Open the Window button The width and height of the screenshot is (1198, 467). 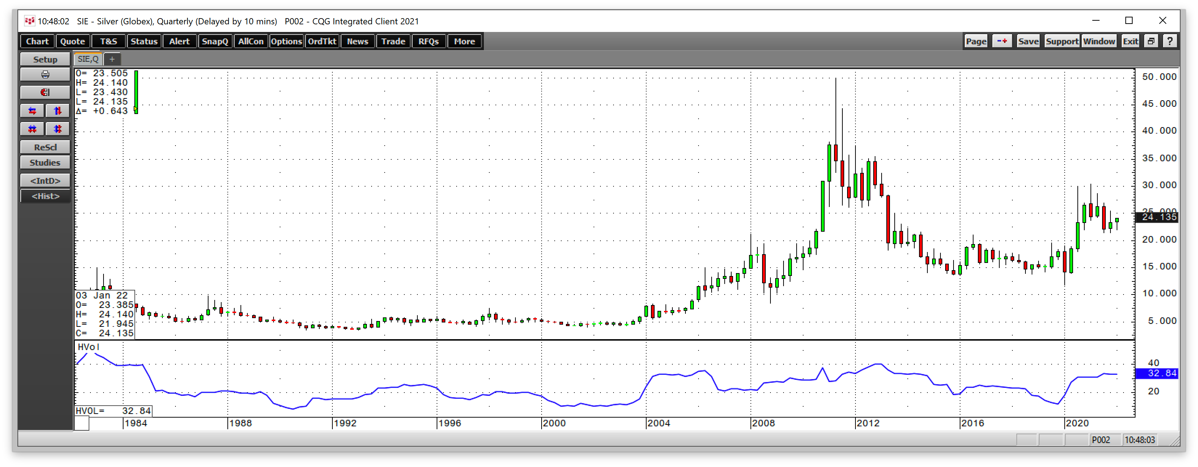[x=1099, y=41]
